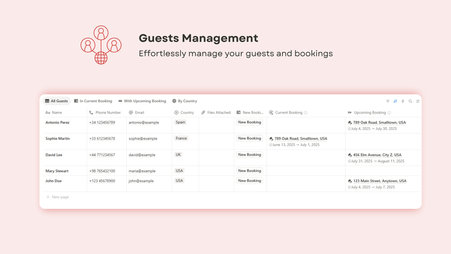Click the guests network logo icon
The height and width of the screenshot is (254, 451).
click(101, 45)
